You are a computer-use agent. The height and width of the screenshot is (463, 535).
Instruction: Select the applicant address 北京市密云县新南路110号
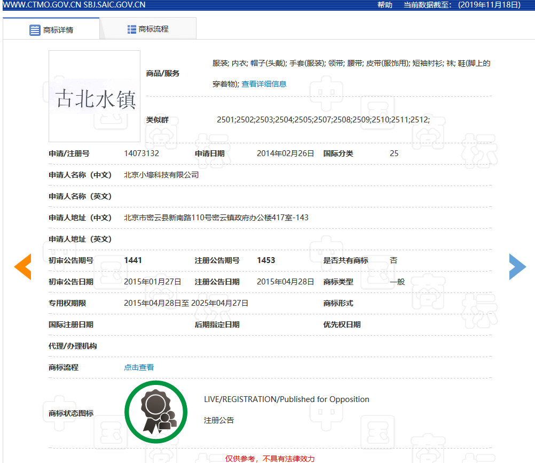point(216,218)
